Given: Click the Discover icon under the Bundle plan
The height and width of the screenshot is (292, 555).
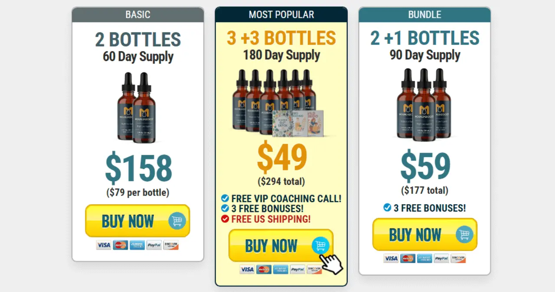Looking at the screenshot, I should (458, 258).
